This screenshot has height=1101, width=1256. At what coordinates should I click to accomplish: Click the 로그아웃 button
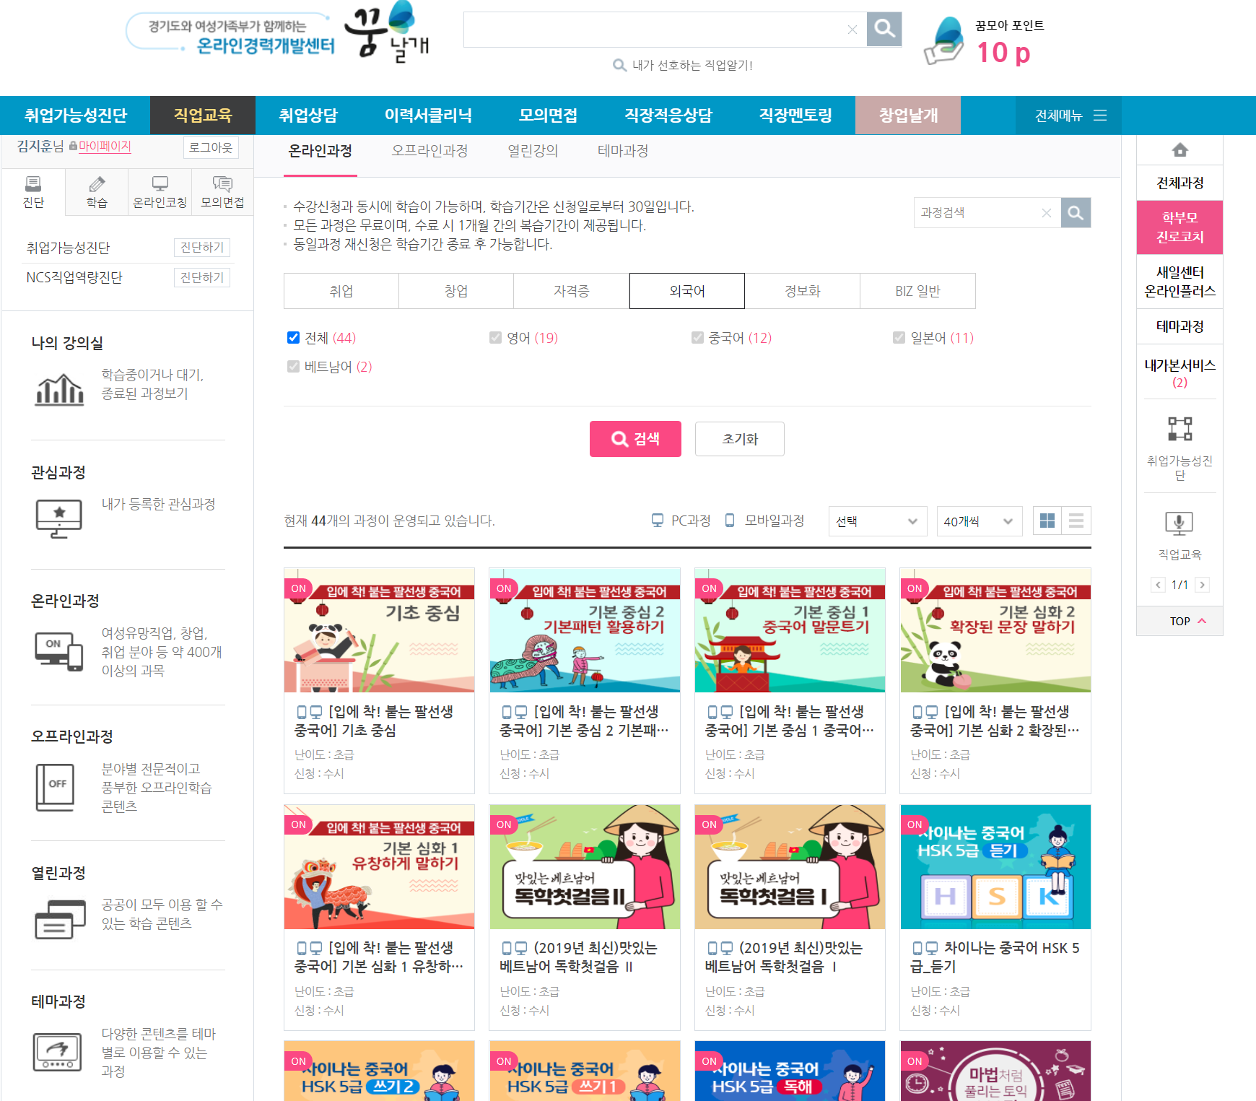click(x=211, y=147)
